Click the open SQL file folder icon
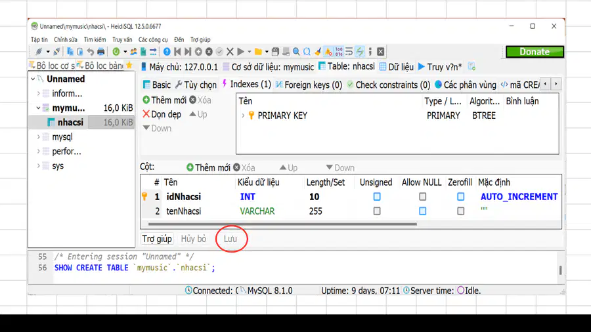 pos(258,52)
